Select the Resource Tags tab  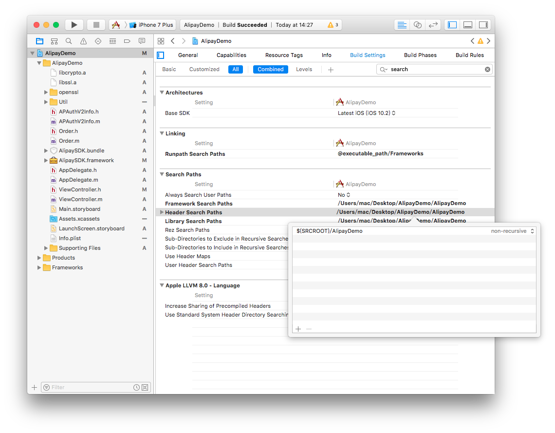tap(284, 55)
